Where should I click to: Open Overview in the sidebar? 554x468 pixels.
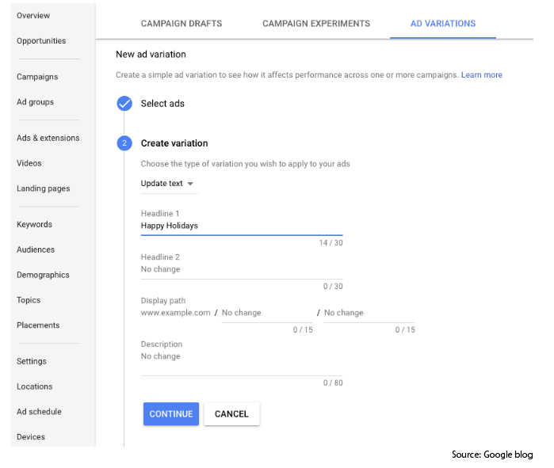click(33, 16)
